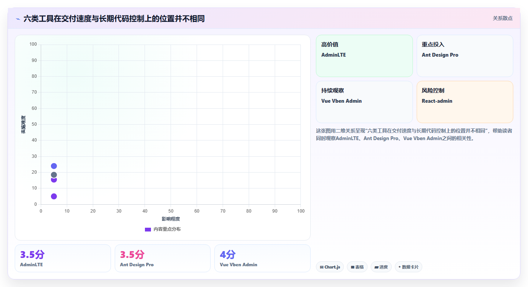Image resolution: width=528 pixels, height=287 pixels.
Task: Click the x-axis tick label 50
Action: pos(171,211)
